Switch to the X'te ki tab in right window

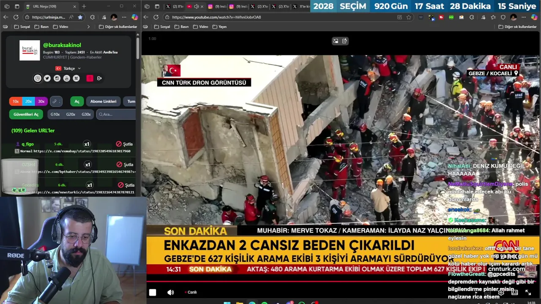301,6
